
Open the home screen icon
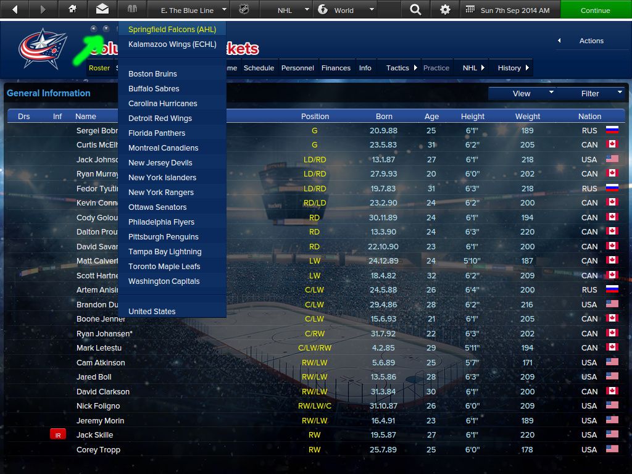pos(73,9)
